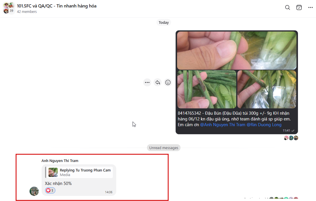
Task: Open the 42 members list
Action: click(x=27, y=12)
